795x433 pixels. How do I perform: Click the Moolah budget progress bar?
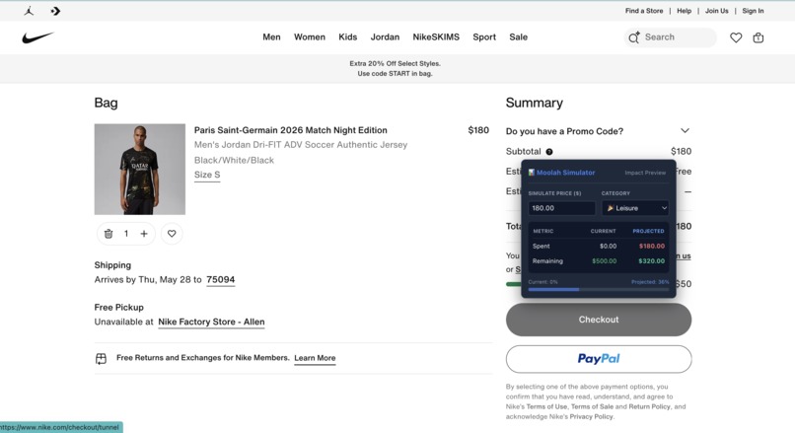tap(599, 290)
